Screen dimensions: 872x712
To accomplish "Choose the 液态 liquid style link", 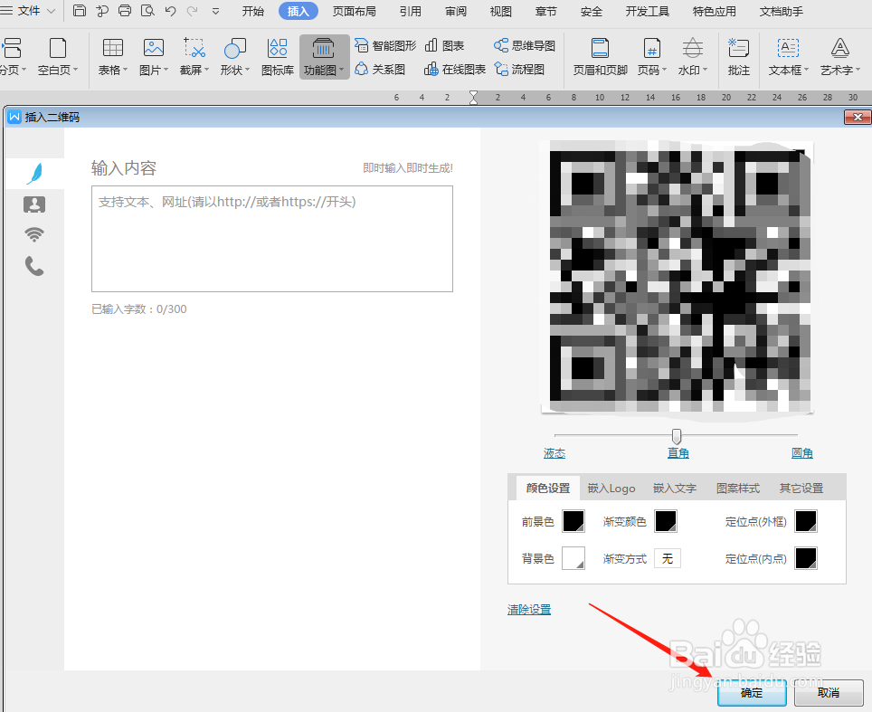I will pyautogui.click(x=554, y=453).
